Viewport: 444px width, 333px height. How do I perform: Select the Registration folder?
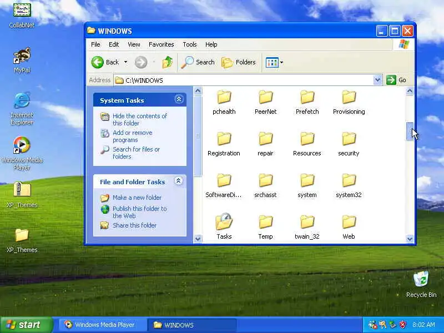(224, 144)
